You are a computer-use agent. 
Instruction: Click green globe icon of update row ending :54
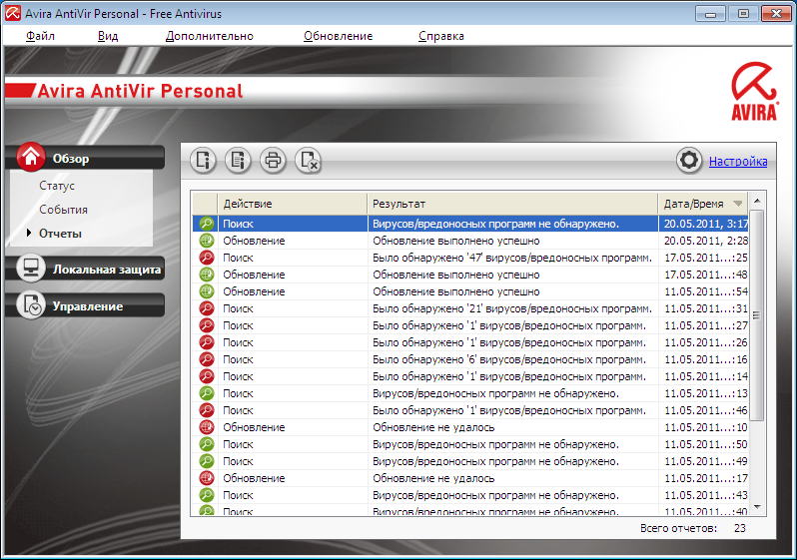(x=207, y=291)
